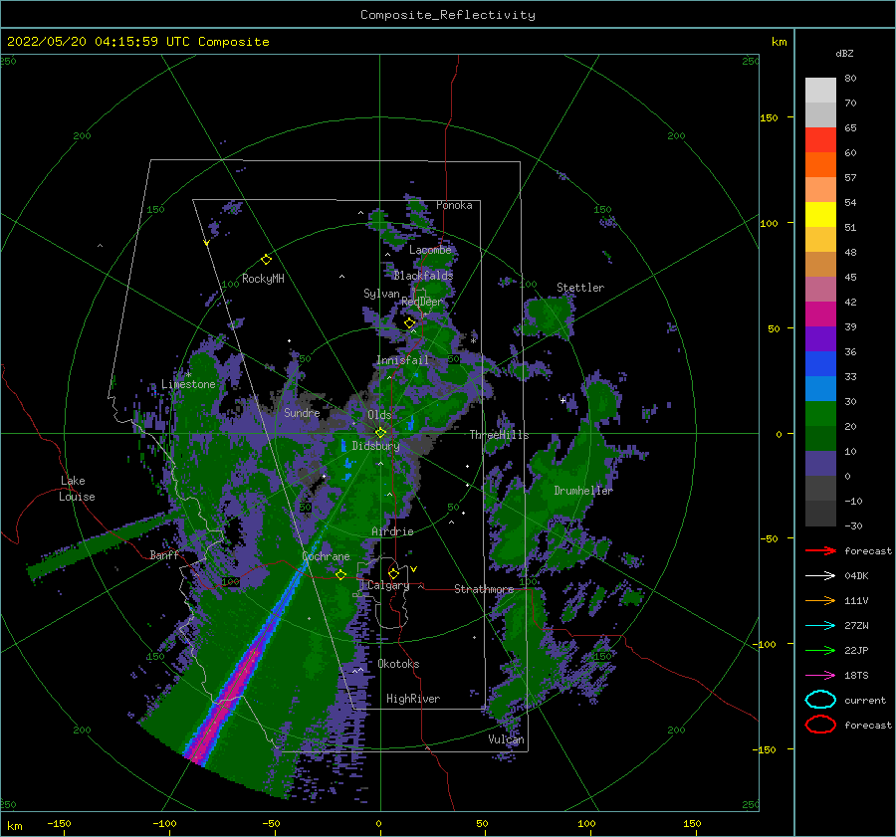Select the magenta 42-39 dBZ swatch
The image size is (896, 837).
click(820, 314)
